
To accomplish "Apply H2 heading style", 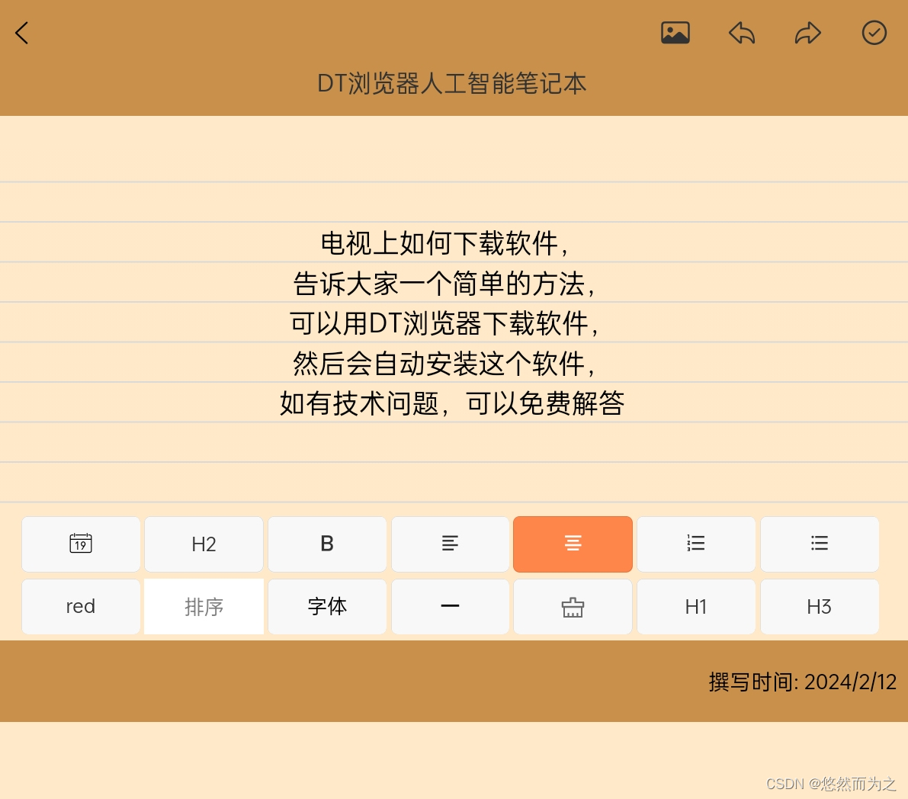I will 204,544.
